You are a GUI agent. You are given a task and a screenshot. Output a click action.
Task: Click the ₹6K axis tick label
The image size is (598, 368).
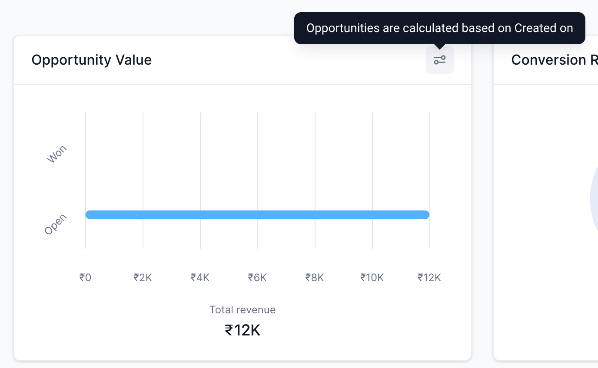(257, 277)
